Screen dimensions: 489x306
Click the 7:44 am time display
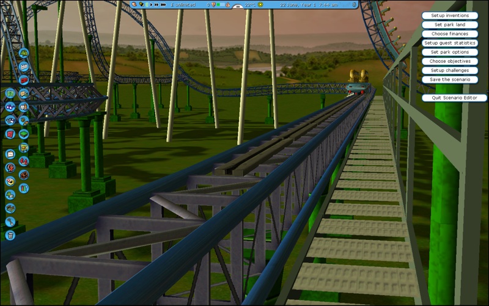pos(328,5)
